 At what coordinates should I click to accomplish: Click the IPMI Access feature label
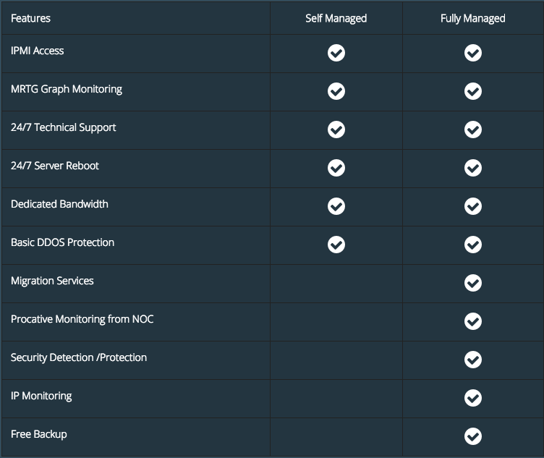tap(37, 51)
